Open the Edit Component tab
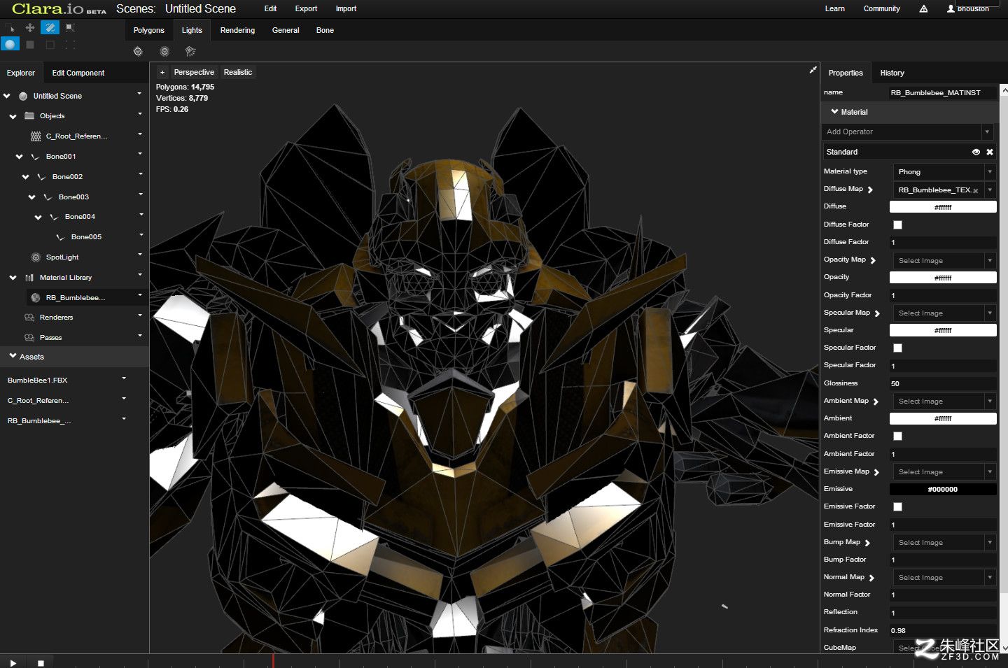 click(78, 73)
